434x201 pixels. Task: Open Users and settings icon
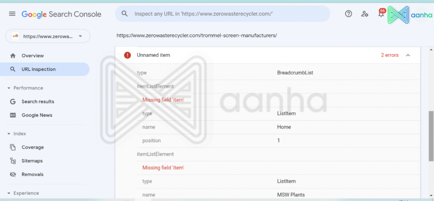(364, 14)
